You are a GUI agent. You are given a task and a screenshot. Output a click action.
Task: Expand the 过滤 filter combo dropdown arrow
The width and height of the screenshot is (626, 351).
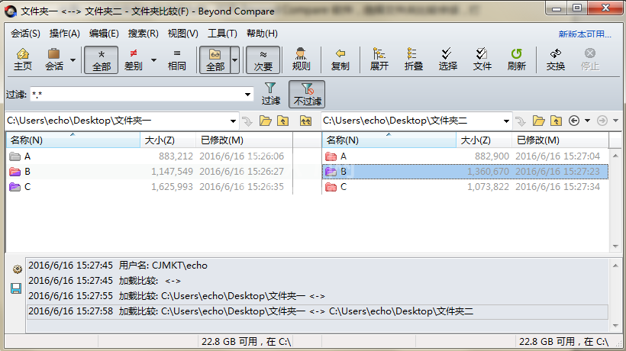pyautogui.click(x=247, y=95)
